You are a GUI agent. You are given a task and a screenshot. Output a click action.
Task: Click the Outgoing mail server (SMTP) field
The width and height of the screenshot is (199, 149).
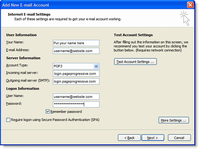click(76, 81)
